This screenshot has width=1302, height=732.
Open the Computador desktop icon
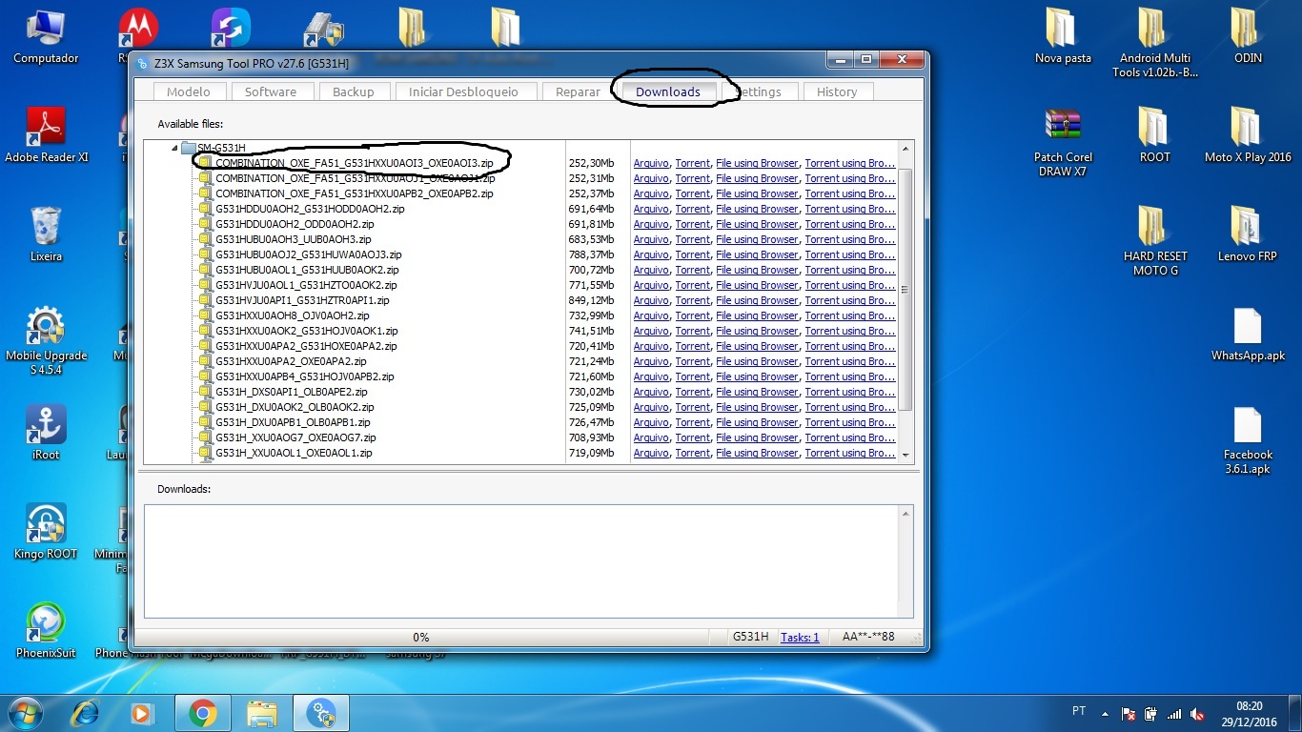click(46, 36)
